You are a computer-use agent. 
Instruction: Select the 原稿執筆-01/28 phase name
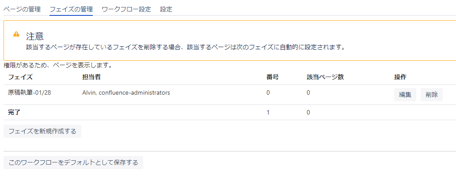30,93
